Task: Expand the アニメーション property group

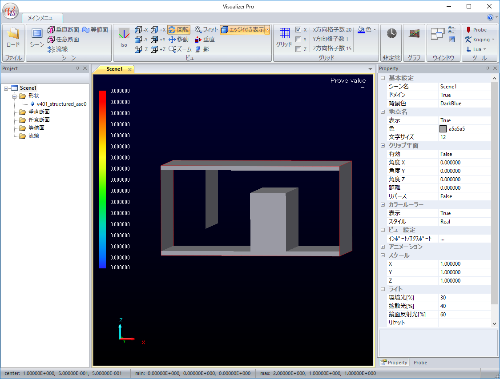Action: pyautogui.click(x=383, y=247)
